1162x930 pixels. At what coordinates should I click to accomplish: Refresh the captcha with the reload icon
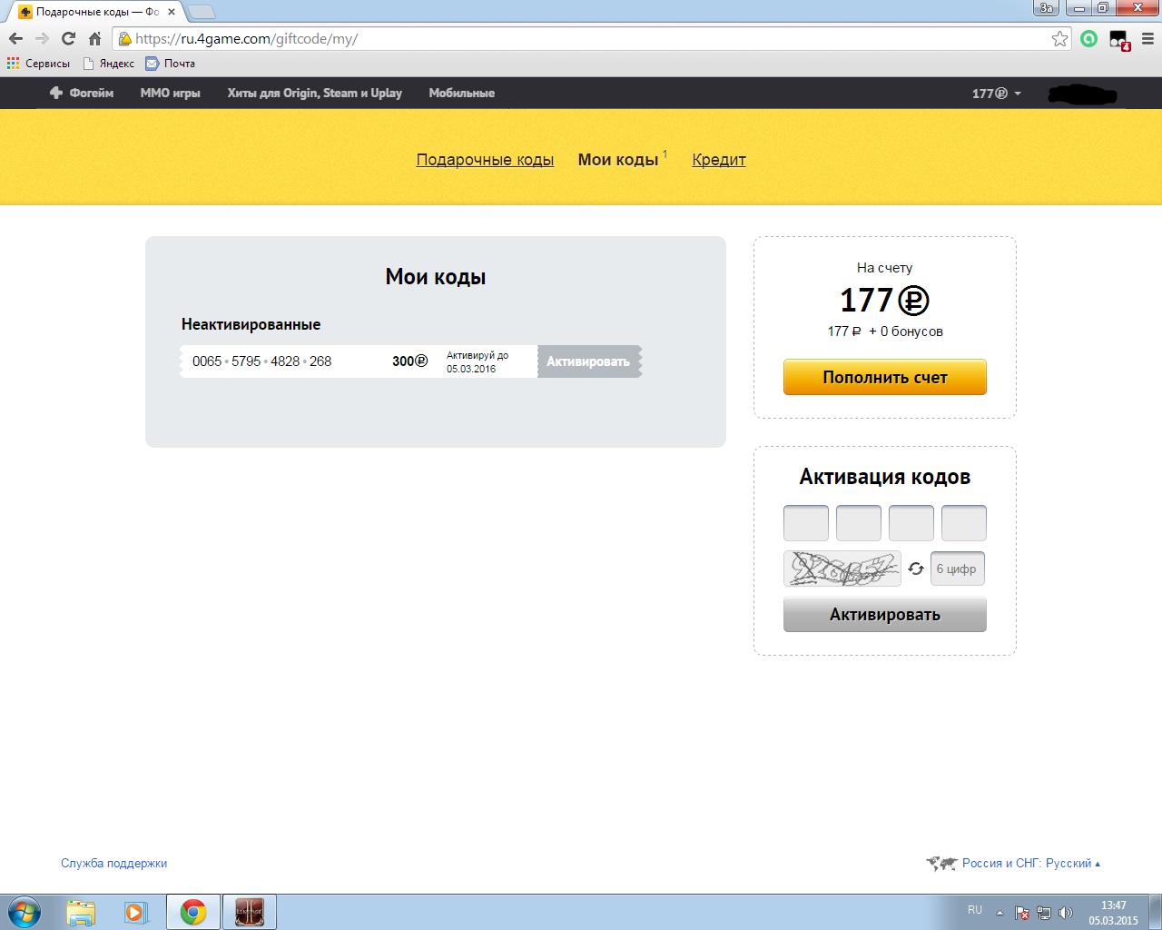(916, 569)
